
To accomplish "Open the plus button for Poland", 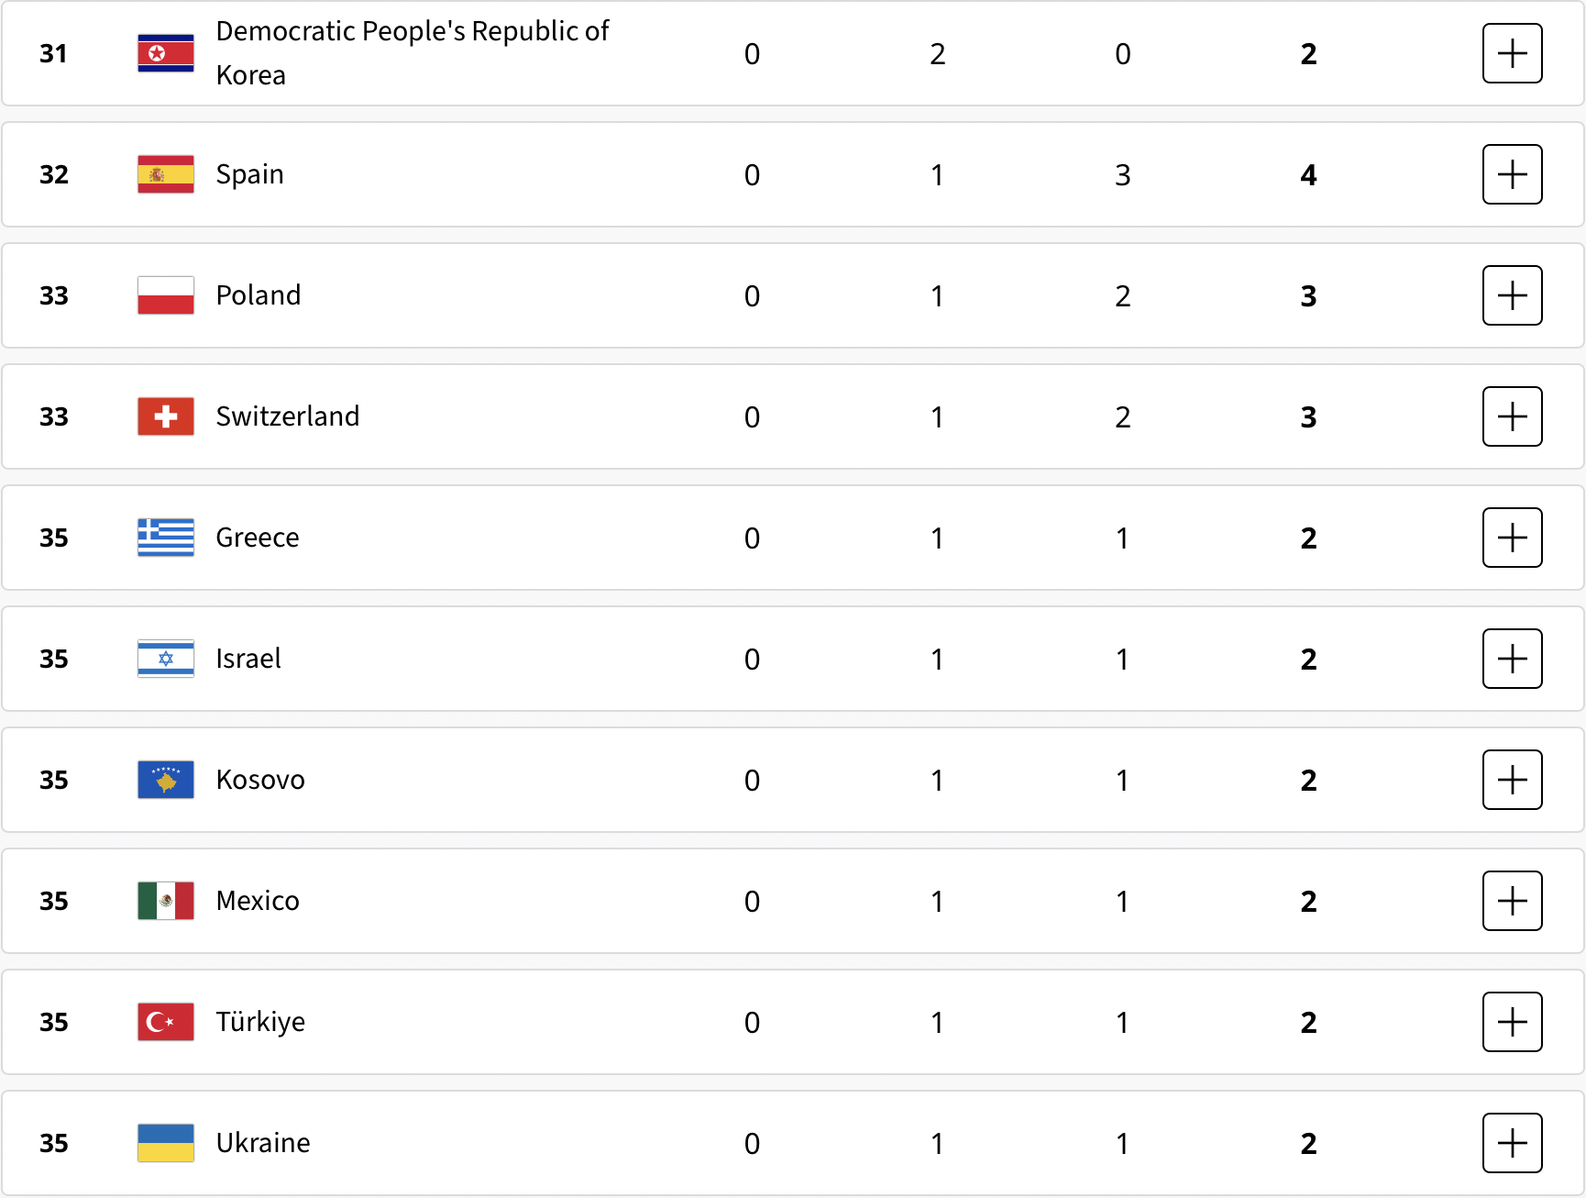I will click(1512, 295).
